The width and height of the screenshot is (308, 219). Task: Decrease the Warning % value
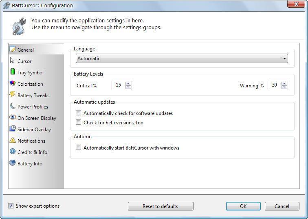pyautogui.click(x=284, y=87)
